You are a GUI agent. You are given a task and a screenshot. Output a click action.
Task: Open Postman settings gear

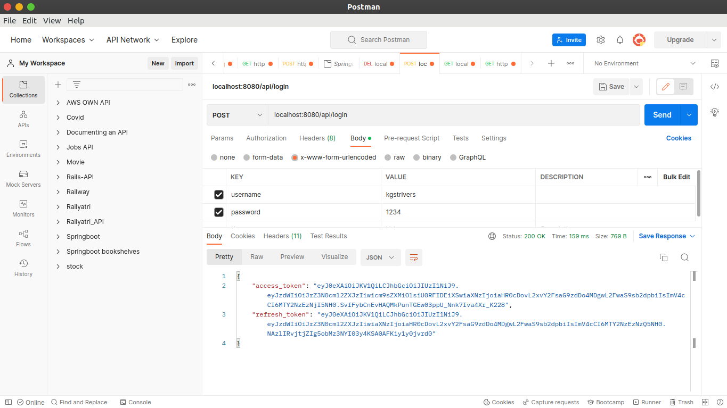pos(601,40)
